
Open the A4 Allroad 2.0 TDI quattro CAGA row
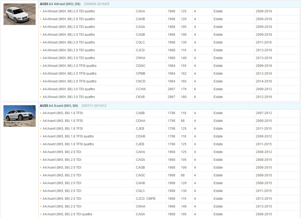pyautogui.click(x=169, y=27)
